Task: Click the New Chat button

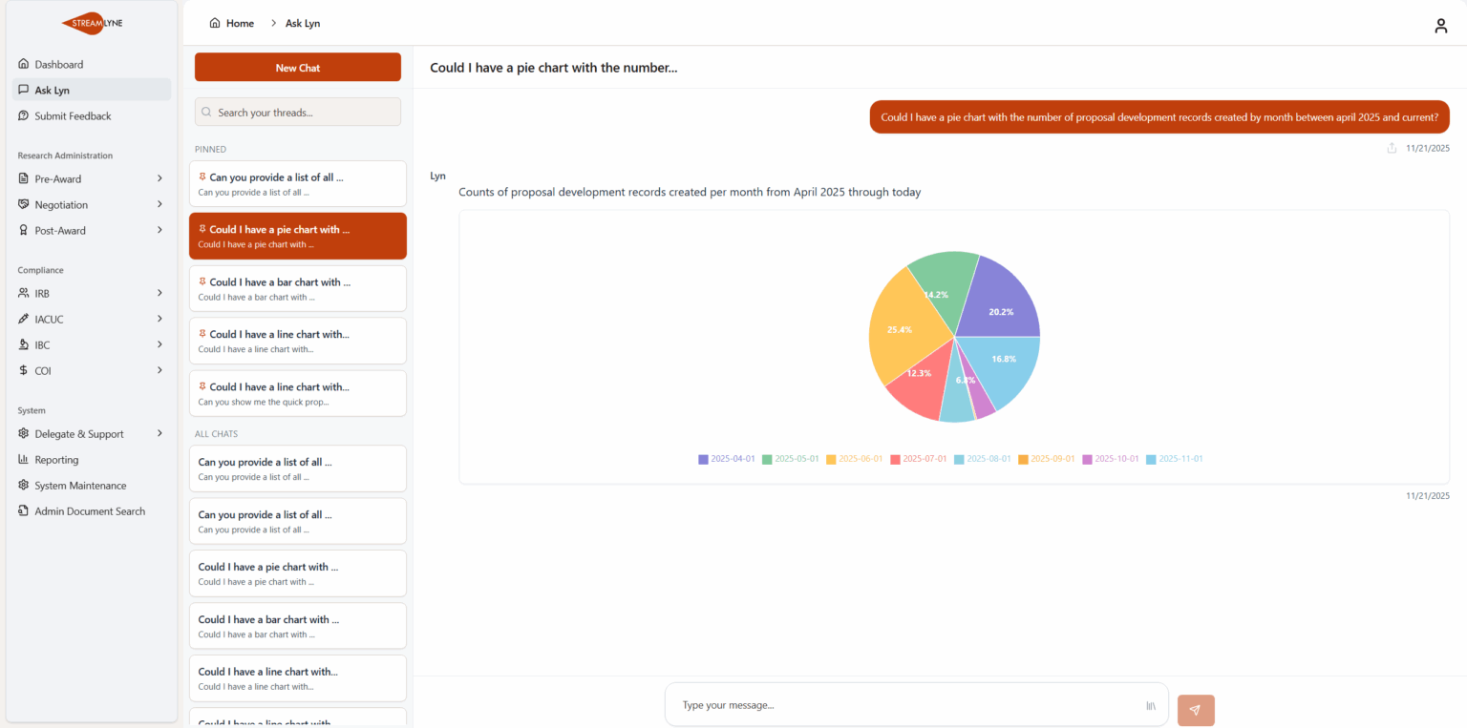Action: pos(298,68)
